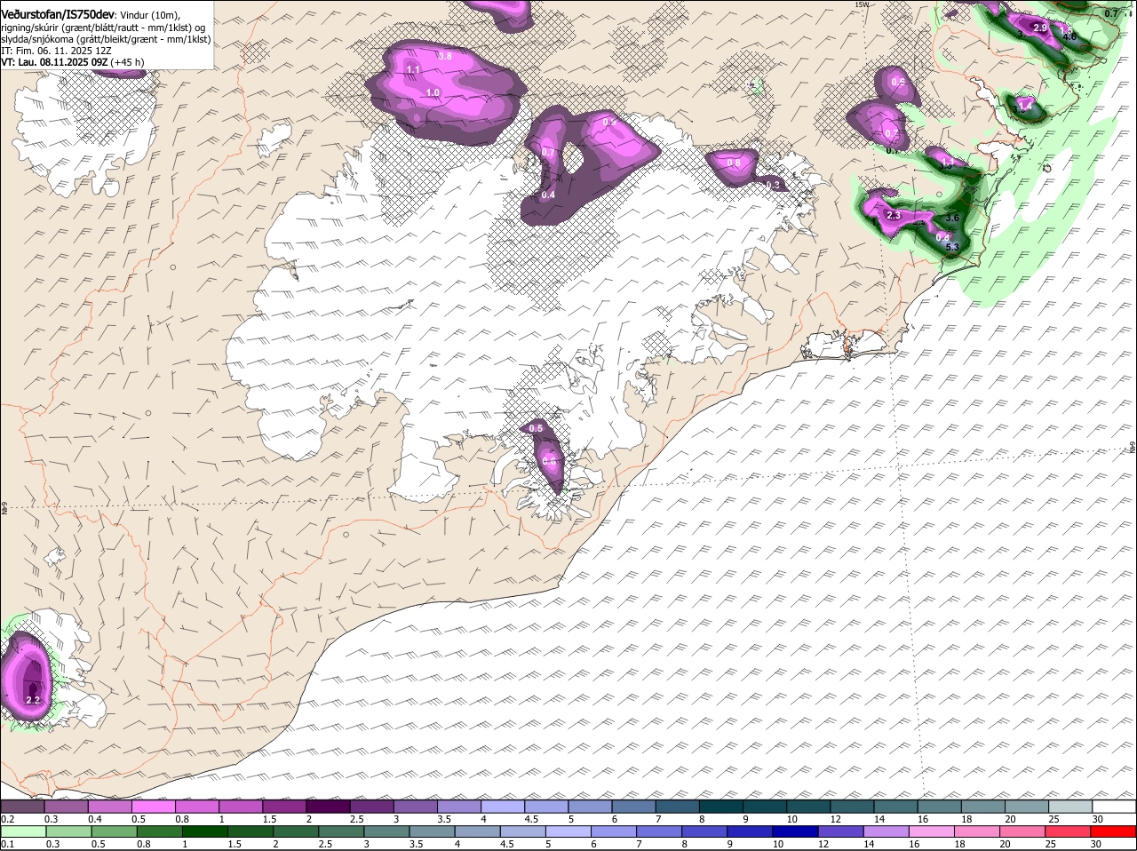Click the 1.4 precipitation value

(1025, 107)
